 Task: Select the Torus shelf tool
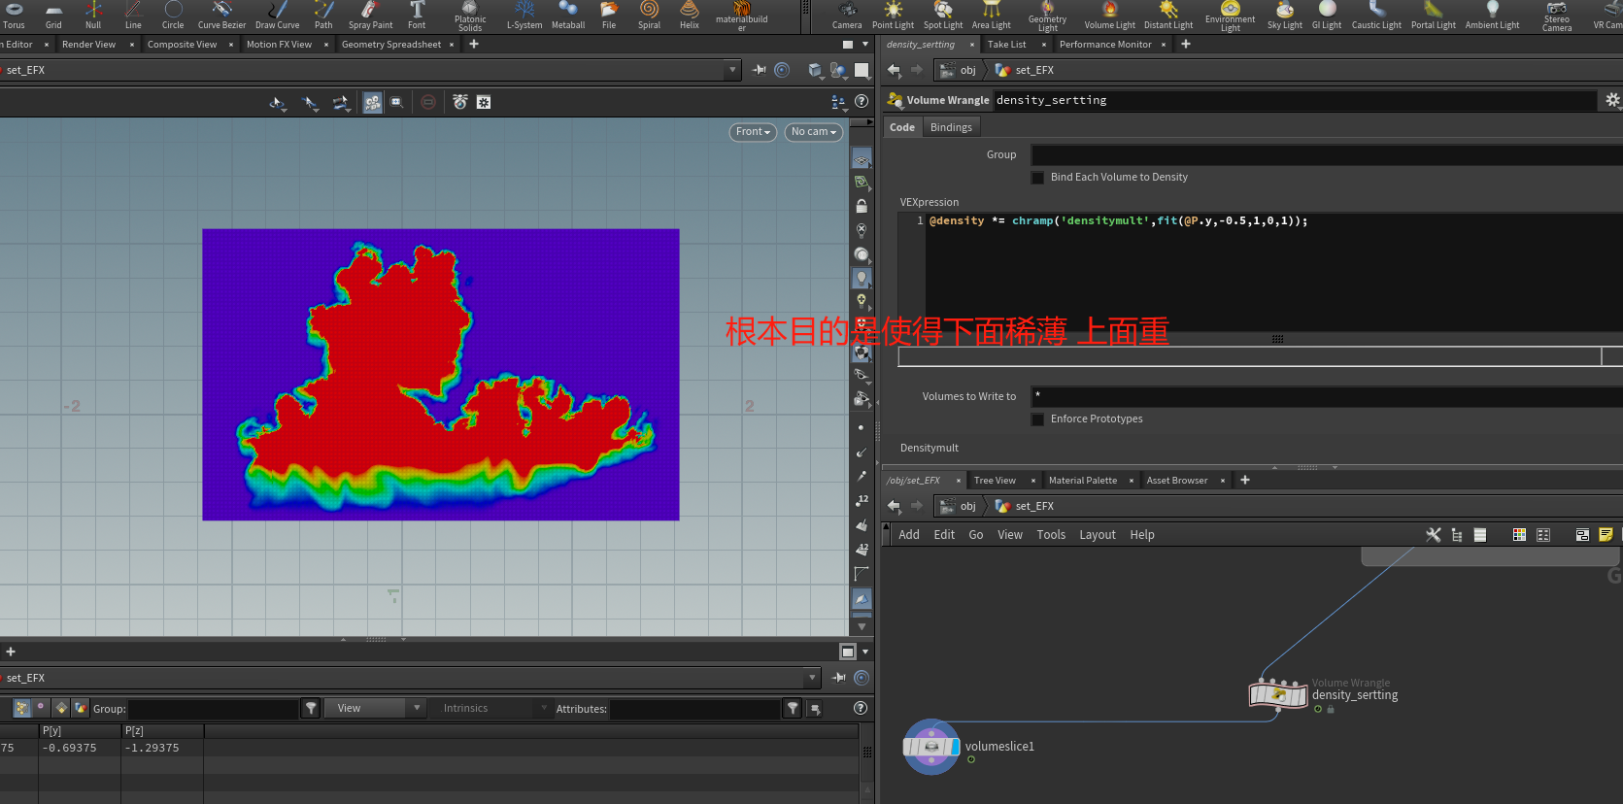pyautogui.click(x=14, y=15)
